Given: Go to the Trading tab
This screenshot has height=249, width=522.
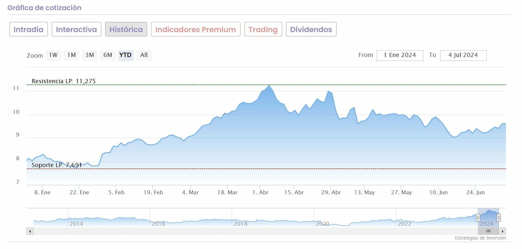Looking at the screenshot, I should 263,29.
